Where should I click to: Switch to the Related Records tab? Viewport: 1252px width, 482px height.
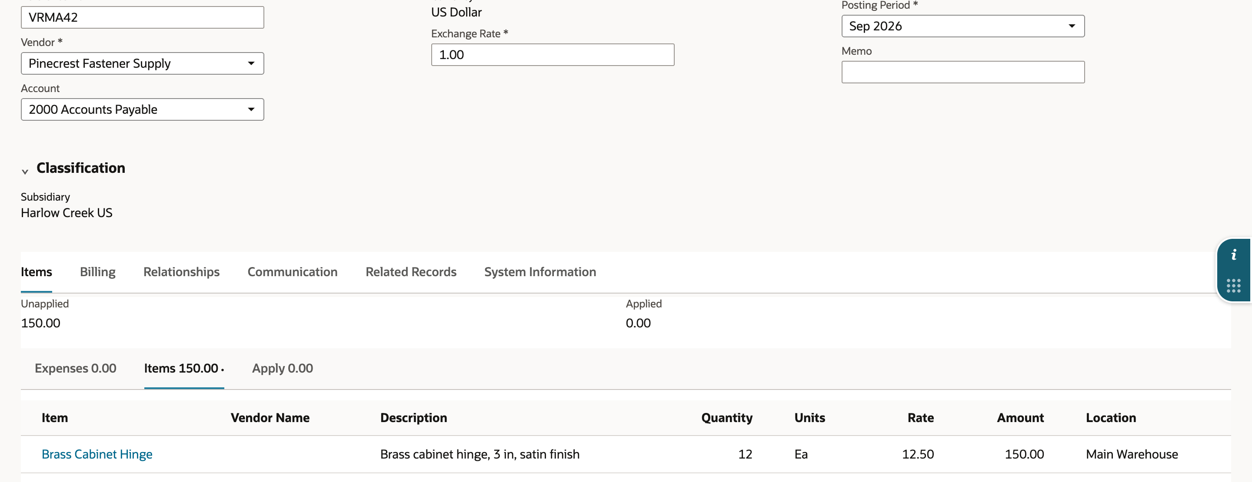[411, 272]
